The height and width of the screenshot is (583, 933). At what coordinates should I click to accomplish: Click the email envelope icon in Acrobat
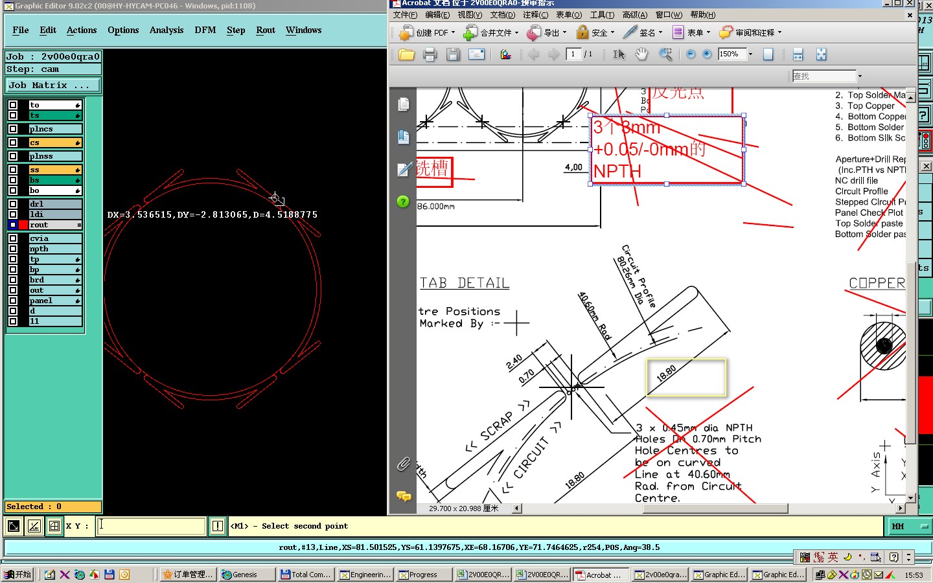(476, 55)
